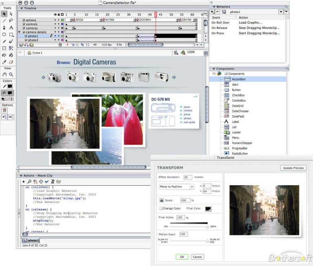Collapse the Components panel
Screen dimensions: 313x266
pos(214,69)
